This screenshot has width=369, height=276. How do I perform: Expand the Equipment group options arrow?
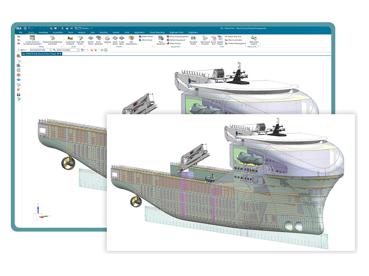(197, 46)
